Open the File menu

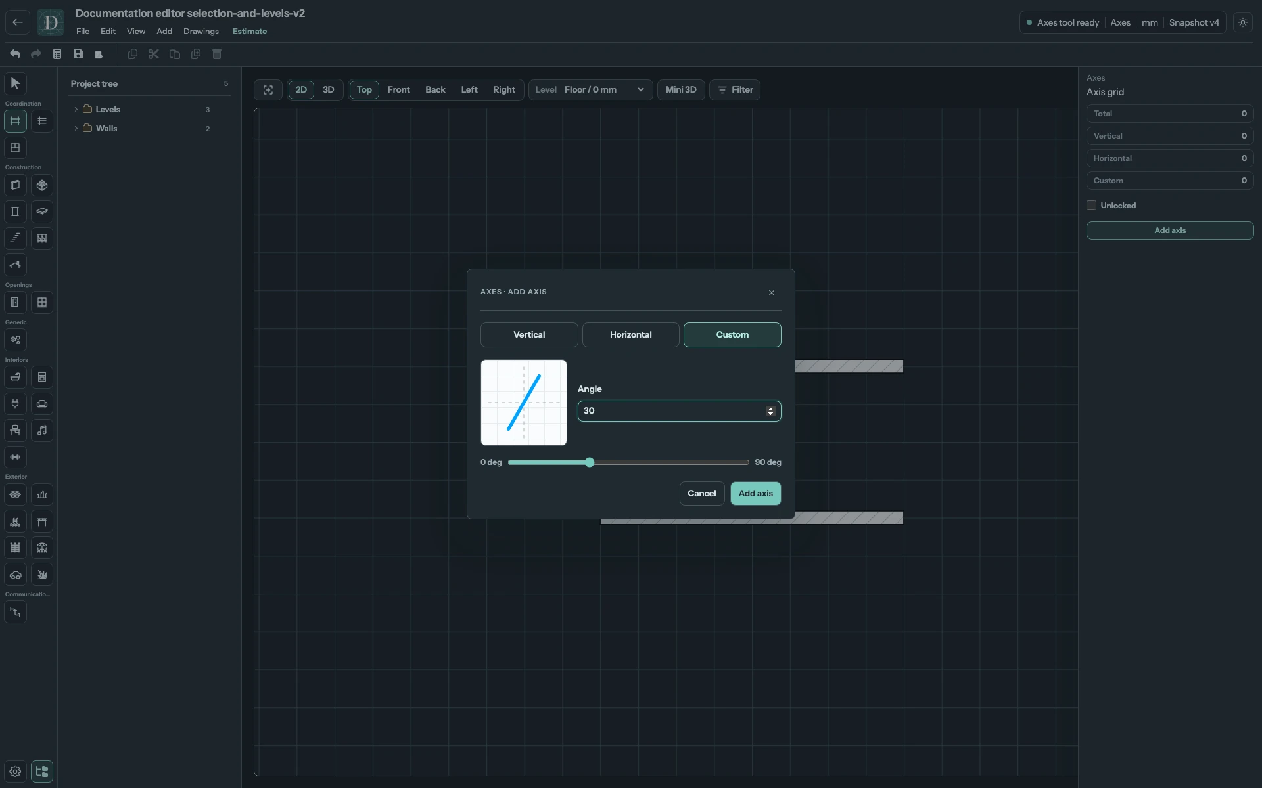[83, 32]
